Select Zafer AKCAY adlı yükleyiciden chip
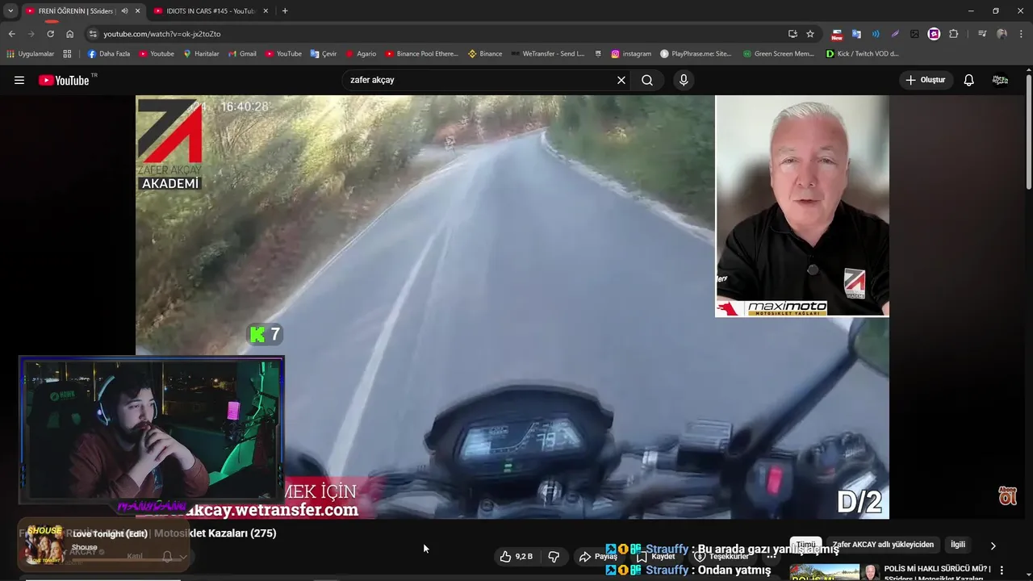 (883, 545)
